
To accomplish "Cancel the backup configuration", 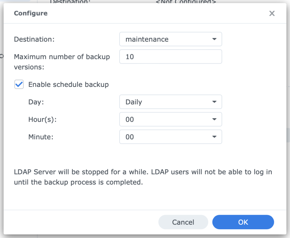I will (x=183, y=222).
